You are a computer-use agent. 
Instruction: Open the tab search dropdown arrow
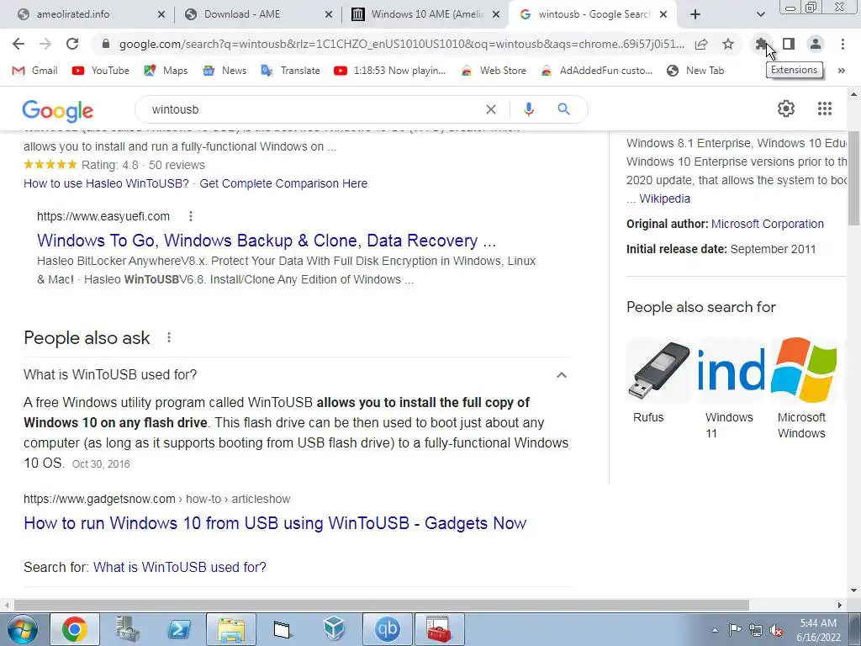760,14
